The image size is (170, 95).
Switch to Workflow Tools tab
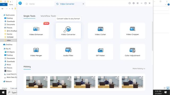(x=48, y=16)
